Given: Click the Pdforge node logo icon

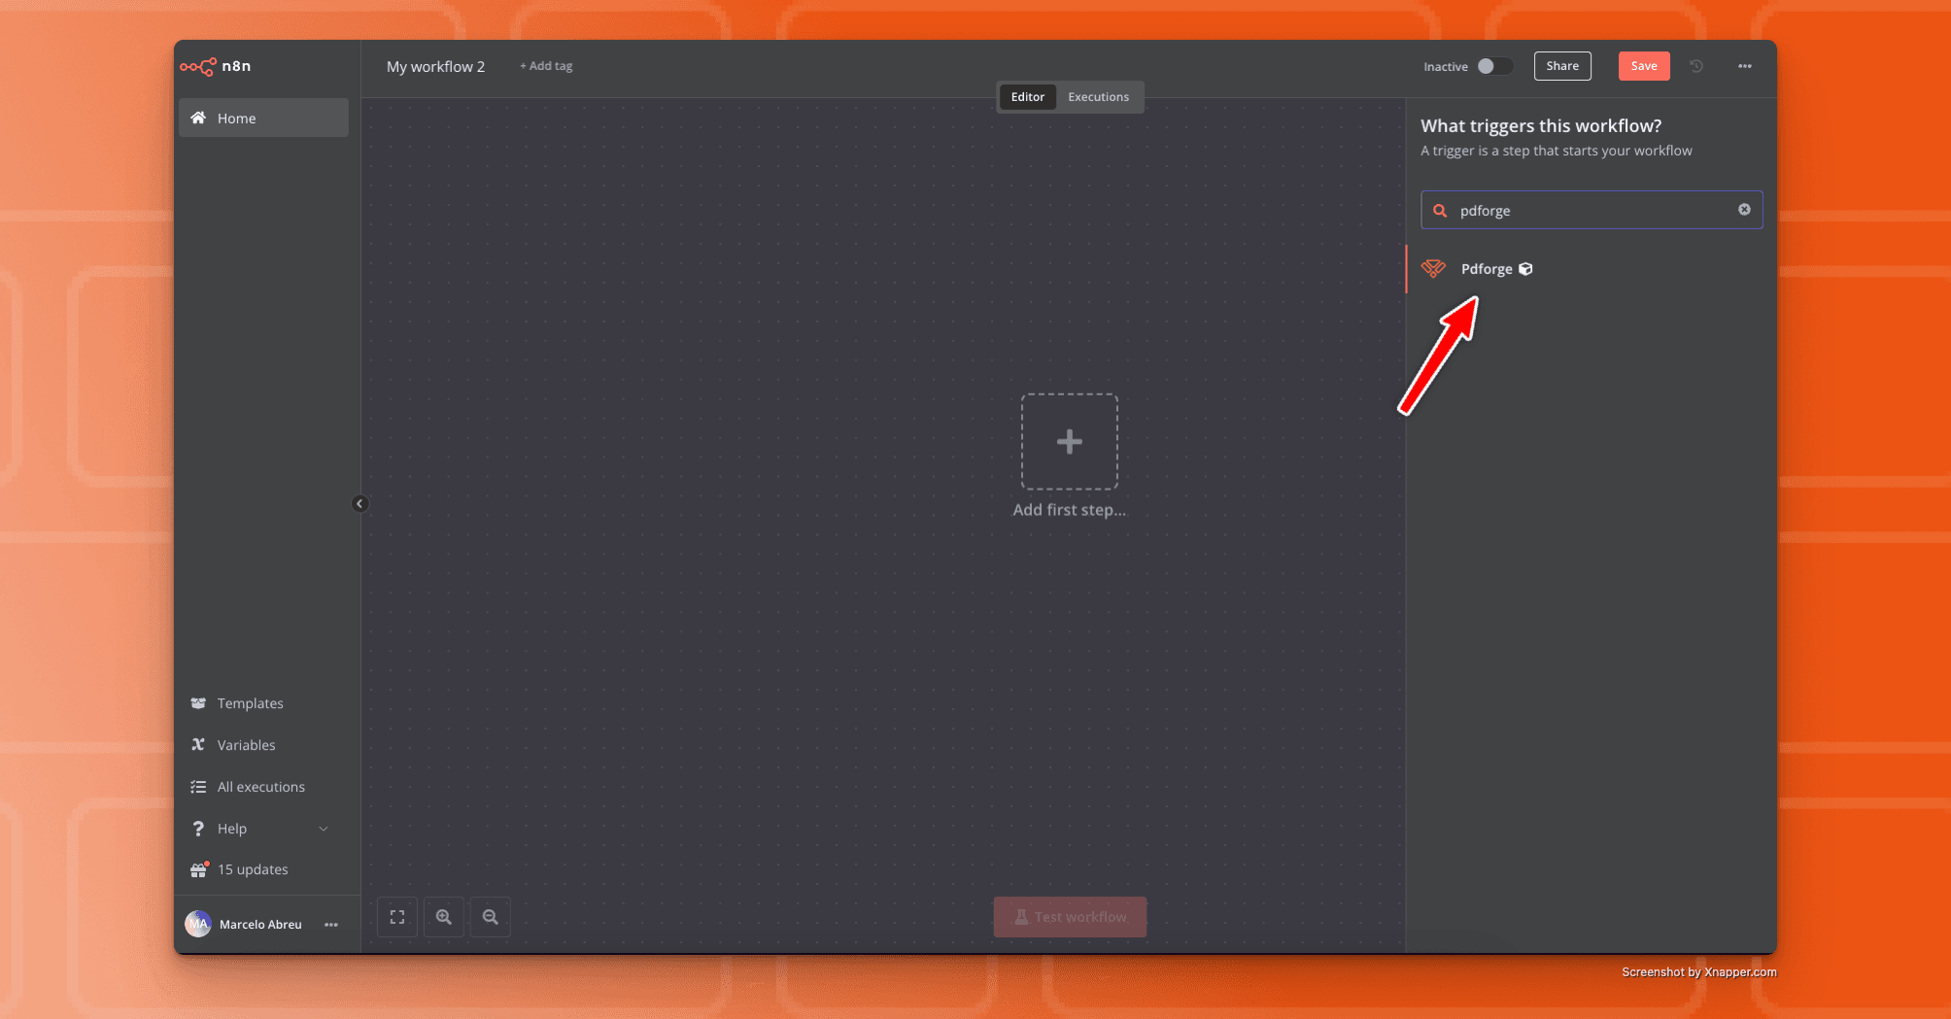Looking at the screenshot, I should click(1433, 269).
